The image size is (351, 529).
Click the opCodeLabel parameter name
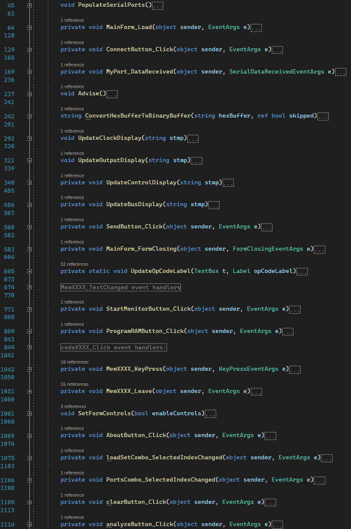tap(273, 271)
